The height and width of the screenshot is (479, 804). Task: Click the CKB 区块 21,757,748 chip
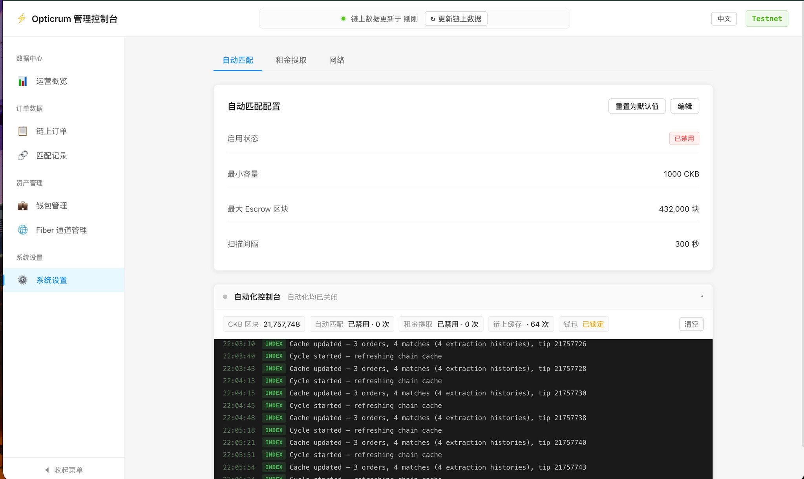coord(264,324)
